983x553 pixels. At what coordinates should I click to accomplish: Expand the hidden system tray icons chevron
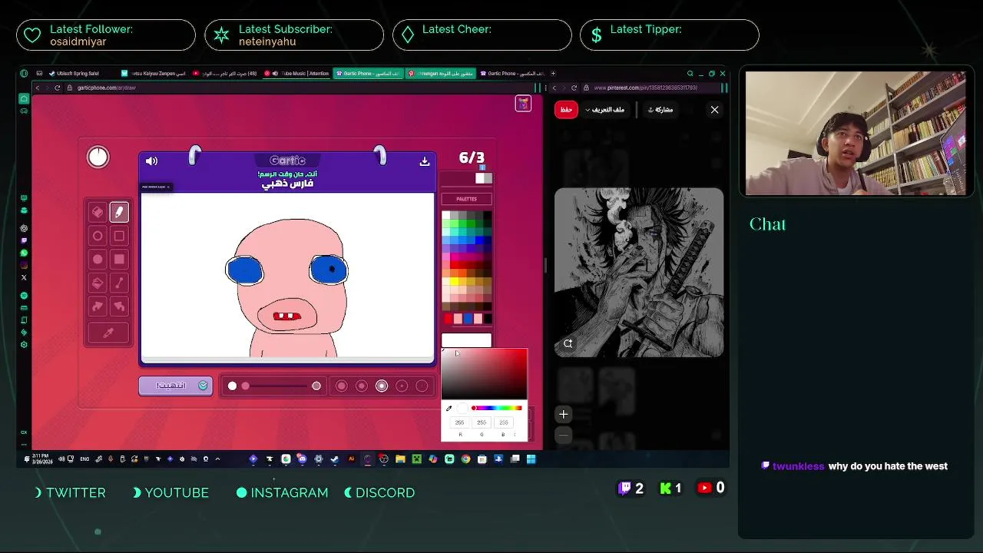click(217, 459)
